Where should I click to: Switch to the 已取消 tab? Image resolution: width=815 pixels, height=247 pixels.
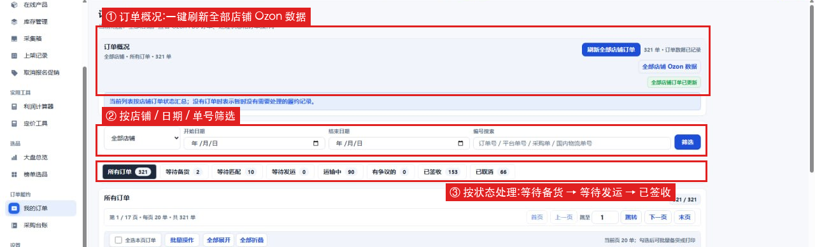pos(492,172)
